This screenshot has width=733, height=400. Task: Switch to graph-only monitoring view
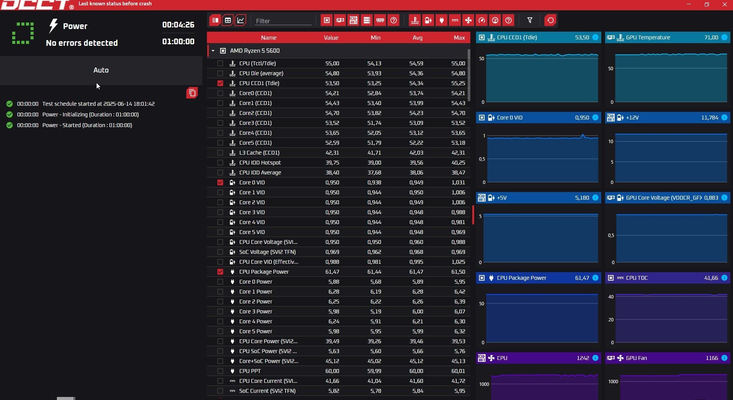point(241,21)
